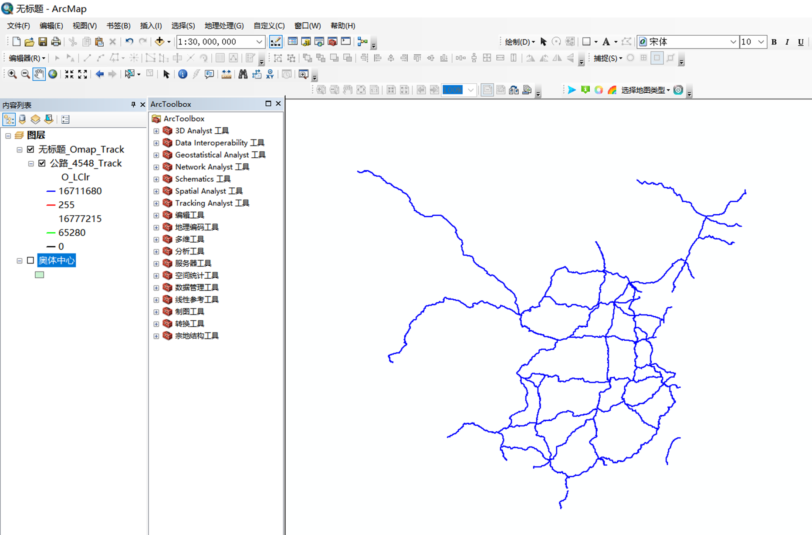Screen dimensions: 812x535
Task: Select the Pan hand tool
Action: [39, 74]
